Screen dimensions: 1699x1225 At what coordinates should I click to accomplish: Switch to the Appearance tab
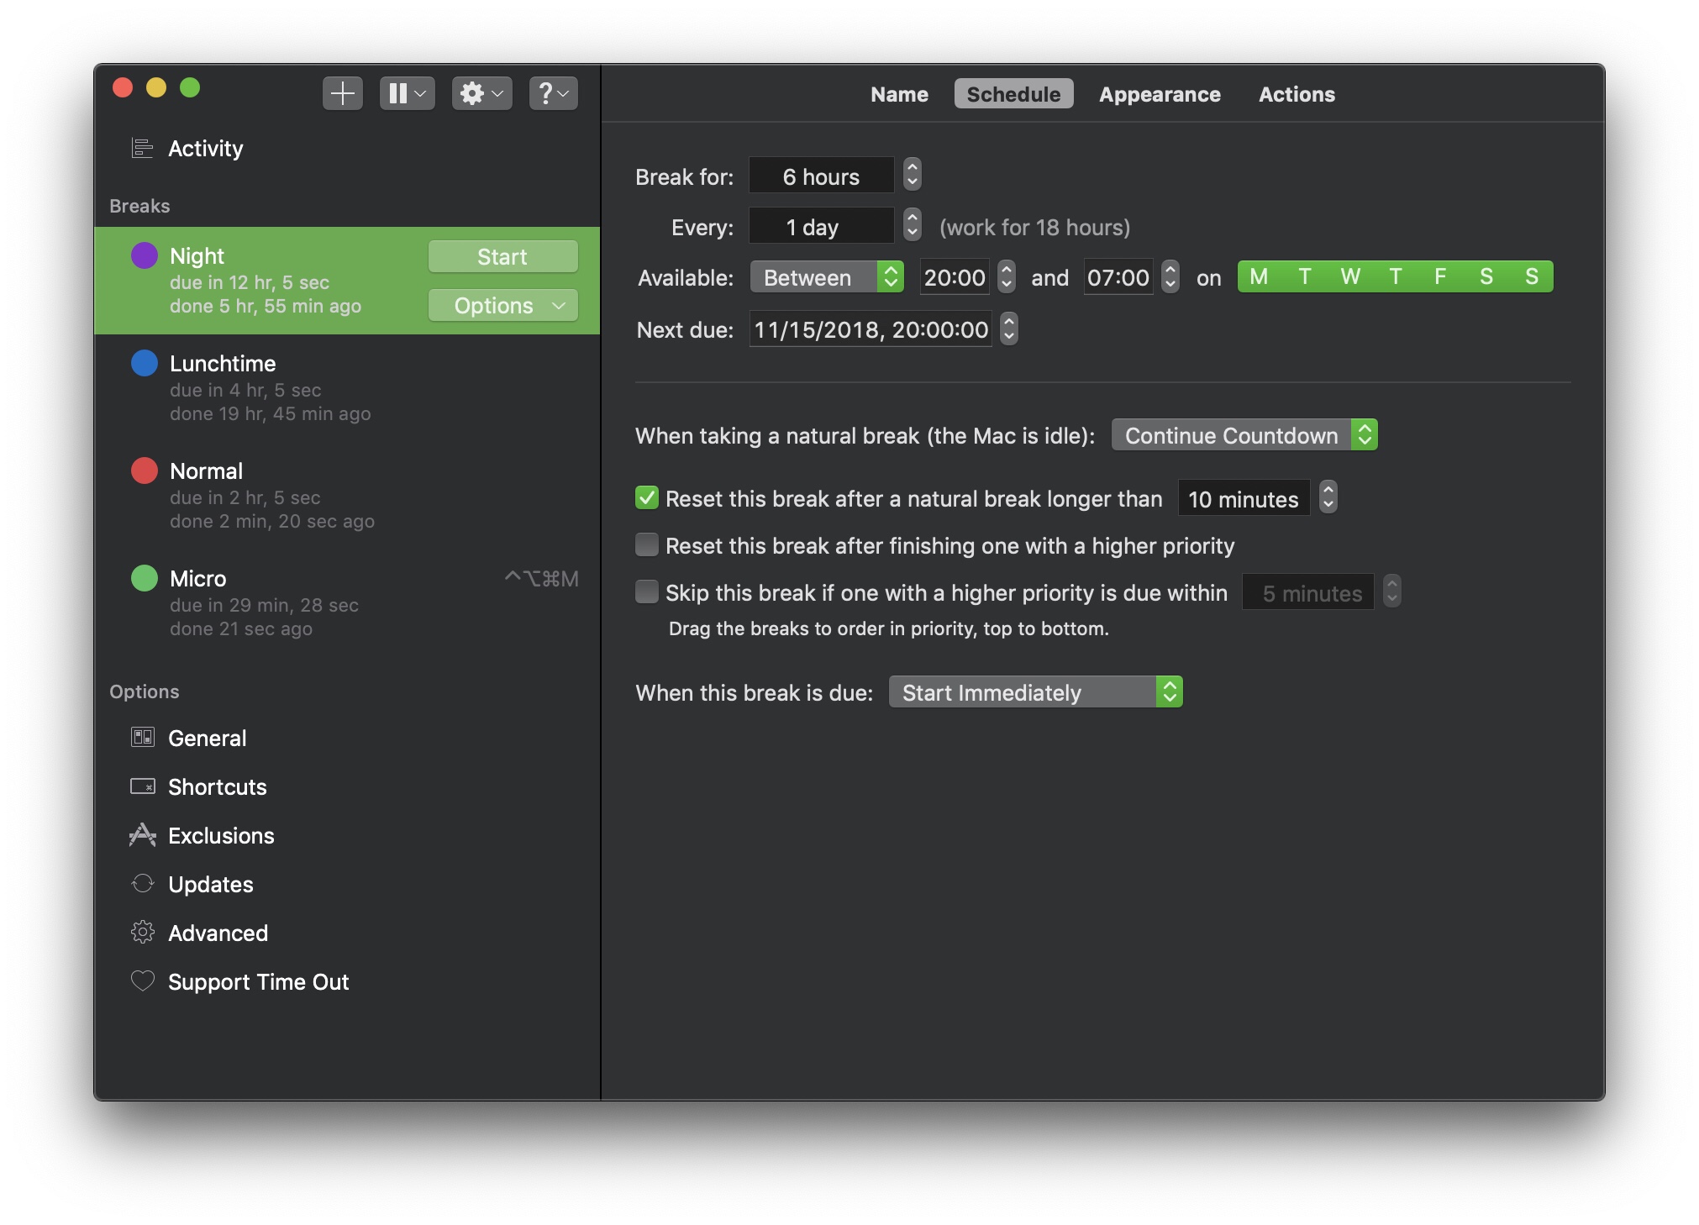[1160, 94]
